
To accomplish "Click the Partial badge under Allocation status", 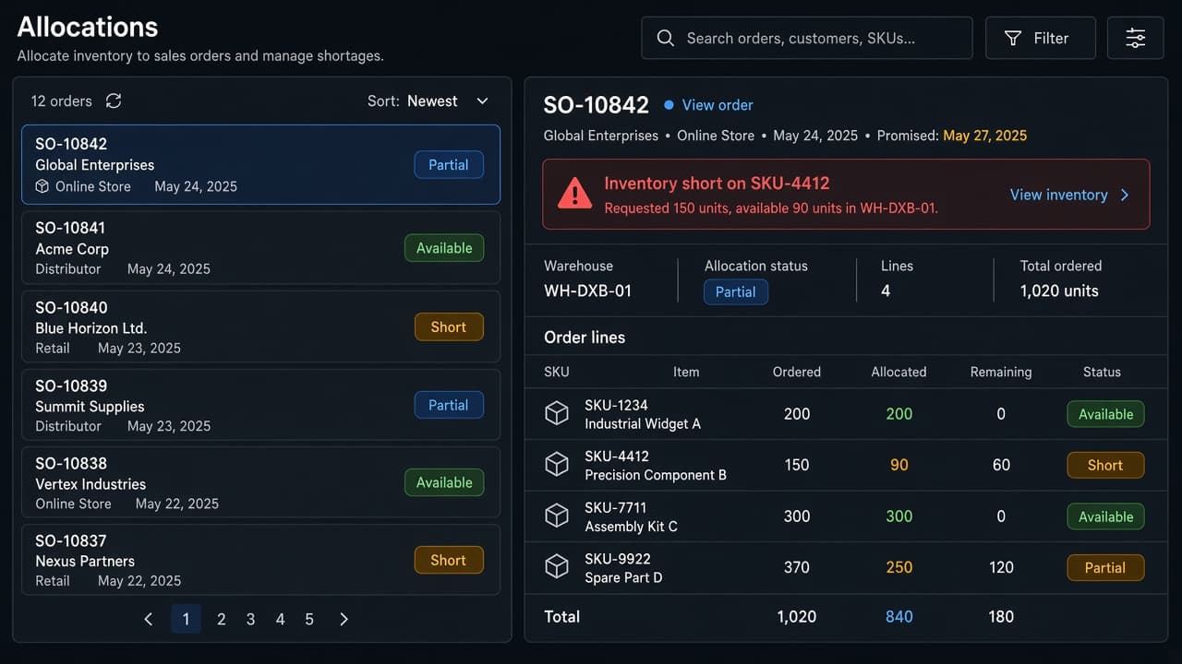I will click(736, 291).
